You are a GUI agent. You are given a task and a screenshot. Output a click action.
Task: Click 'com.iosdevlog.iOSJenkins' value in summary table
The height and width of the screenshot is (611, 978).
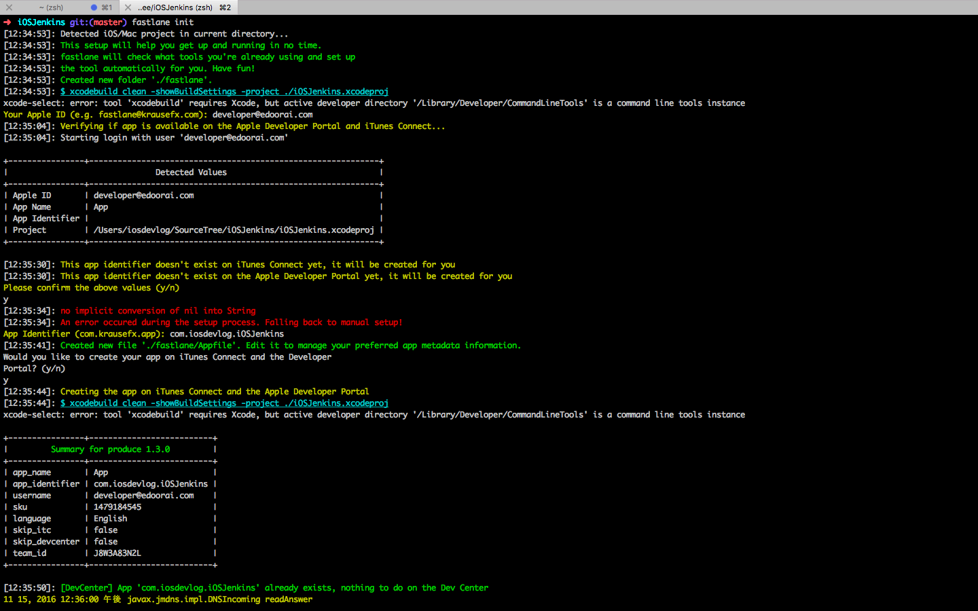[x=151, y=484]
